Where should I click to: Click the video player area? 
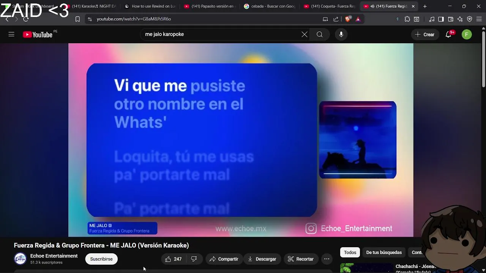pos(241,140)
